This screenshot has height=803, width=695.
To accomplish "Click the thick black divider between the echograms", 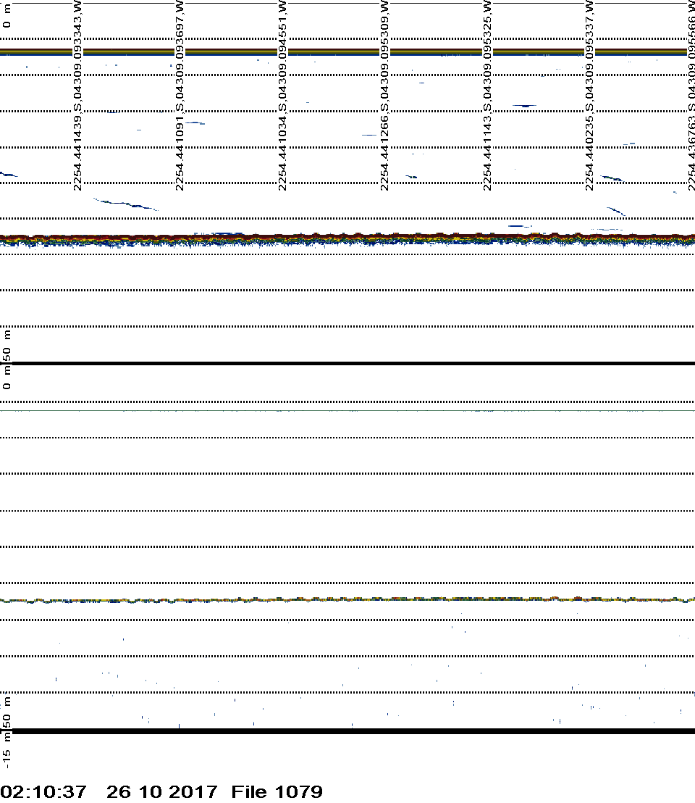I will (x=347, y=363).
